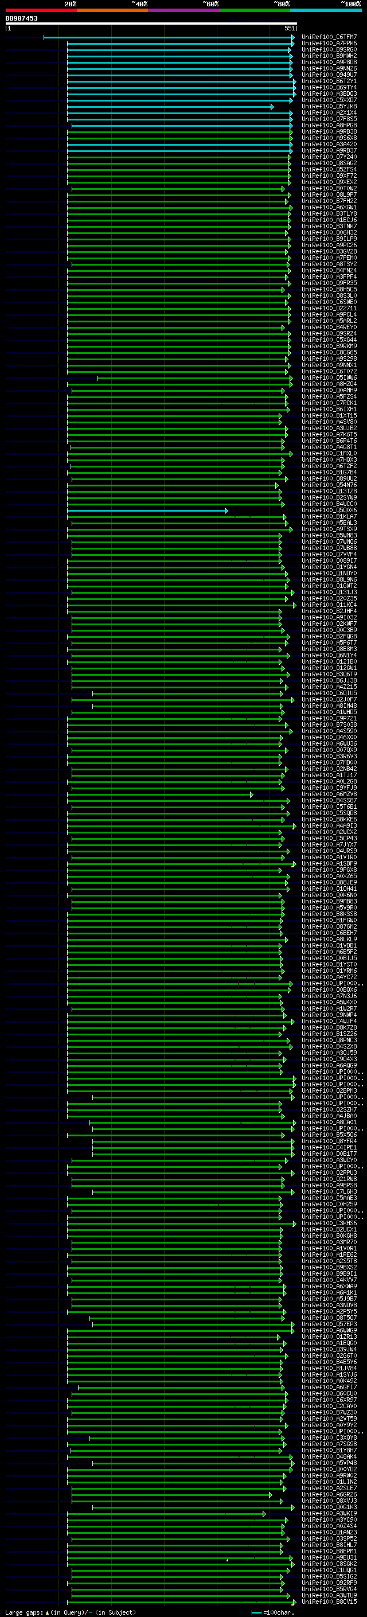
Task: Select hit name UniRef100_A3WKI9
Action: click(x=329, y=1513)
